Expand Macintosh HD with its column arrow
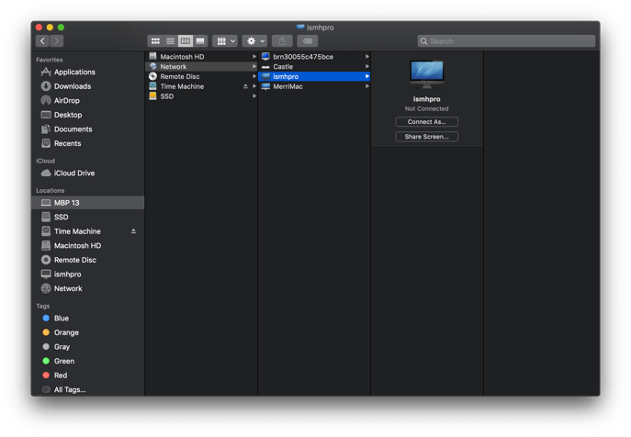Viewport: 631px width, 437px height. [x=254, y=57]
